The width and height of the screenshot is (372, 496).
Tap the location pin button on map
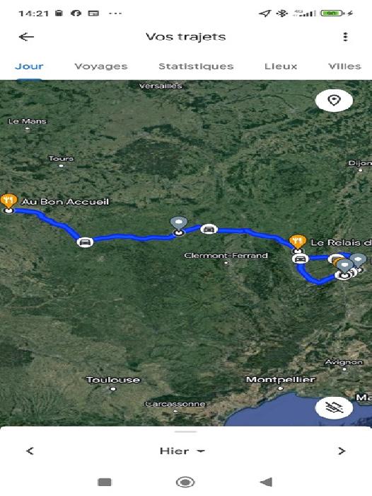pos(334,101)
